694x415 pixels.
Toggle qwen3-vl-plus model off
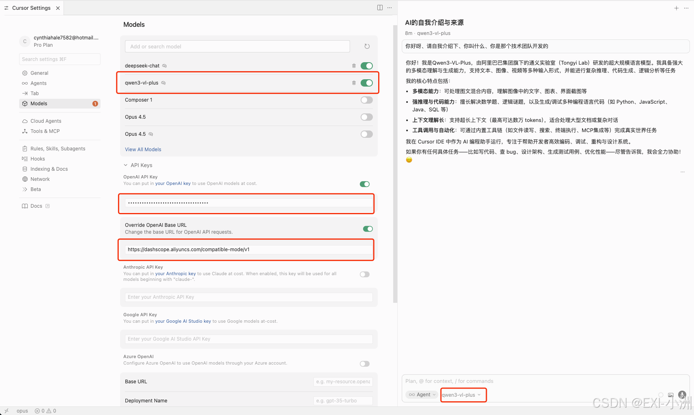[367, 83]
